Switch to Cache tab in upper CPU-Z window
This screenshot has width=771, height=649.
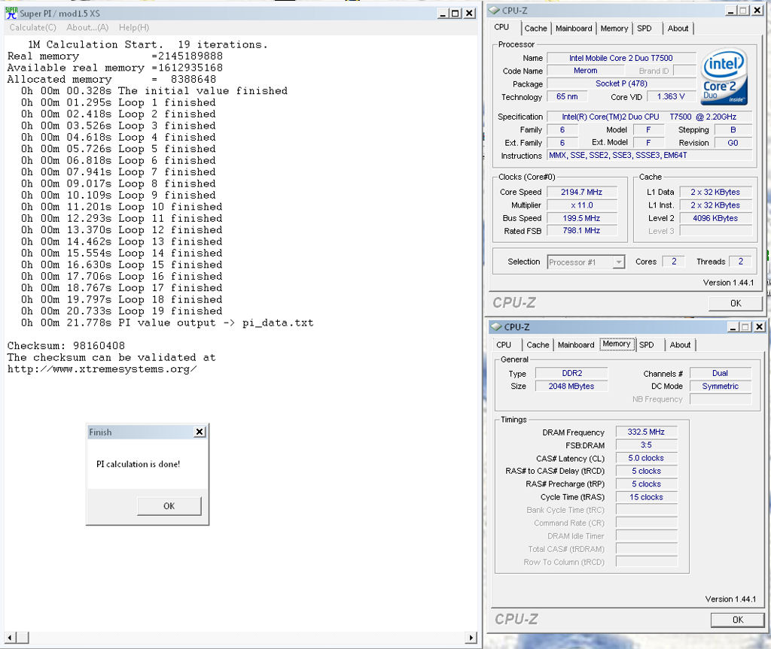(x=535, y=29)
